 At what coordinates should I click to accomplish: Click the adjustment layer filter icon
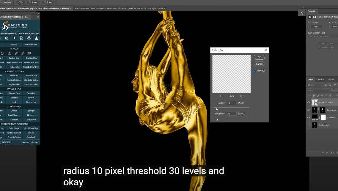coord(330,85)
